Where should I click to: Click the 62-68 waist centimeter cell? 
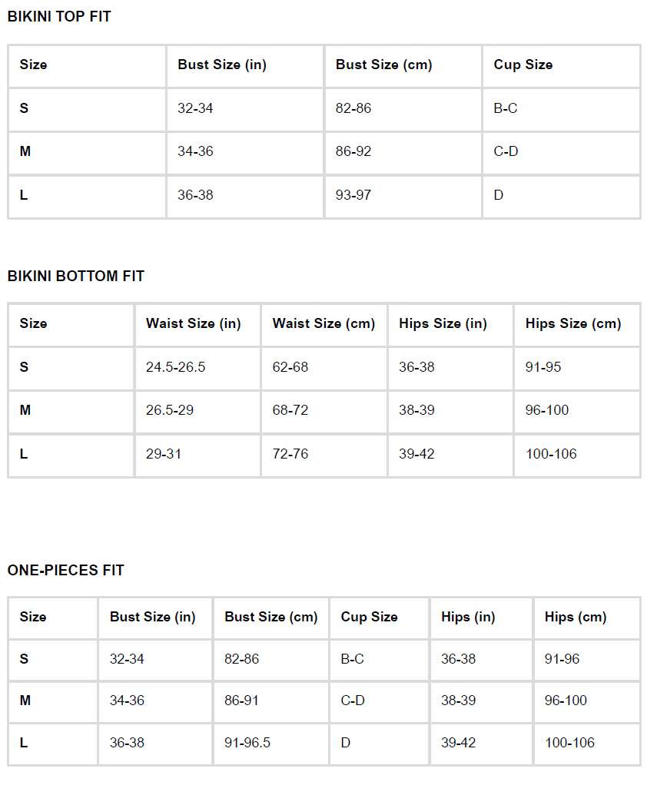[290, 367]
